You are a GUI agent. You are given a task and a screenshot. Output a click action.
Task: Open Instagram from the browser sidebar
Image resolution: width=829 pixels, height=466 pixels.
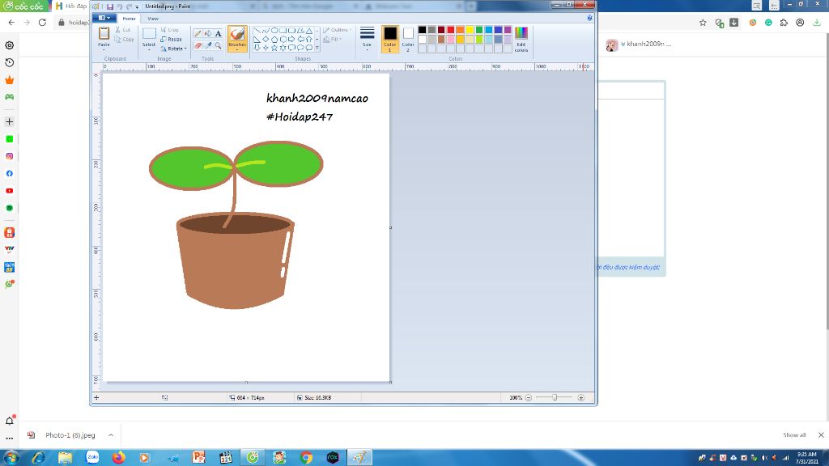point(10,156)
